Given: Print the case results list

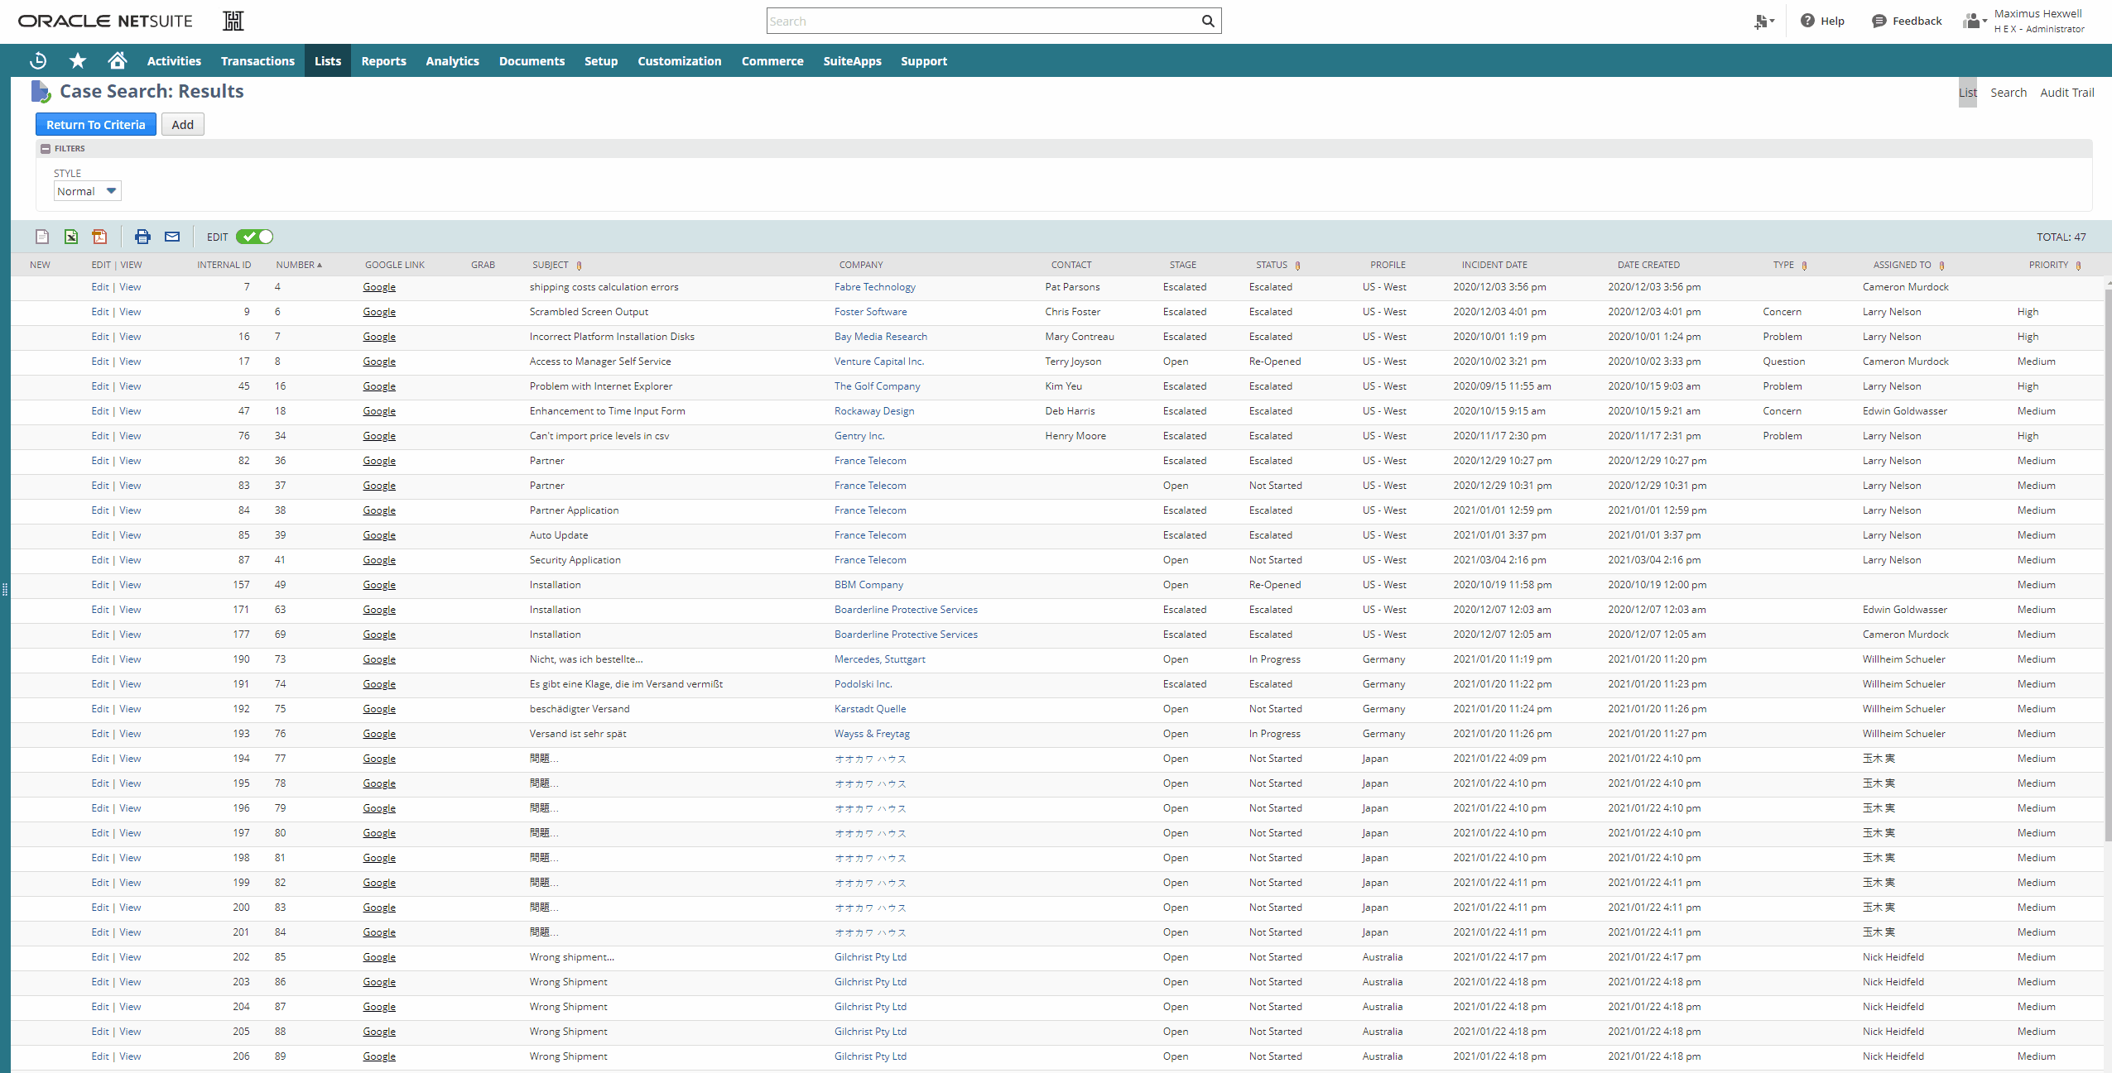Looking at the screenshot, I should click(x=142, y=237).
